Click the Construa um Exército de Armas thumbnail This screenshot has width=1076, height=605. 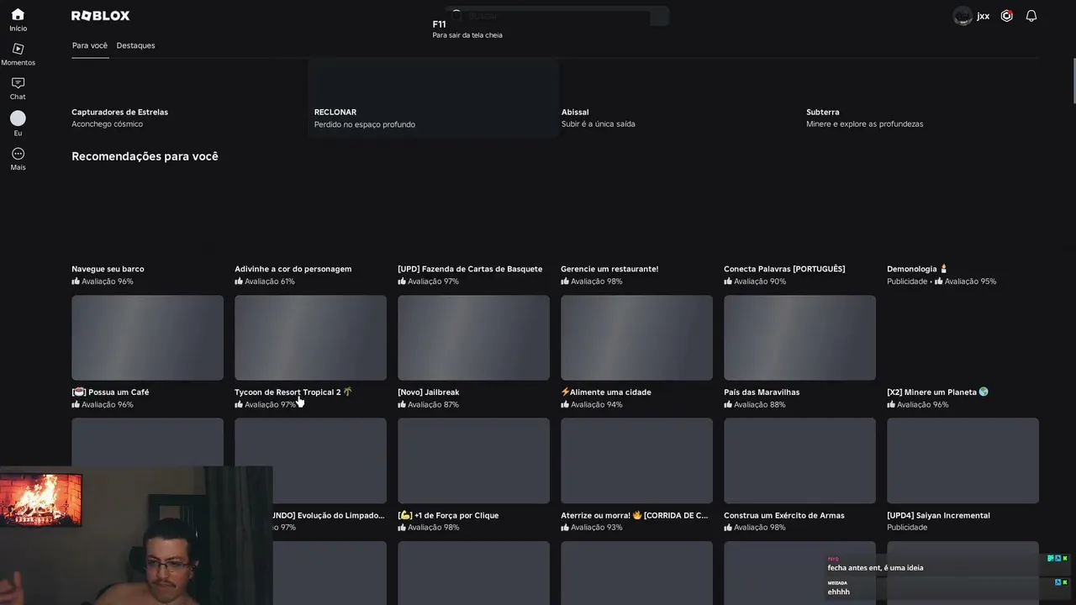(799, 461)
